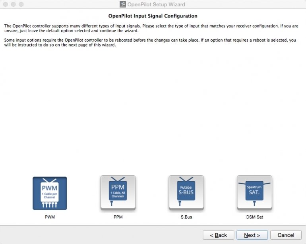Close the Setup Wizard window
This screenshot has width=306, height=244.
point(5,4)
